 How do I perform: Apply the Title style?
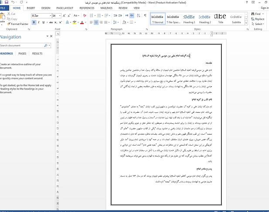point(221,19)
